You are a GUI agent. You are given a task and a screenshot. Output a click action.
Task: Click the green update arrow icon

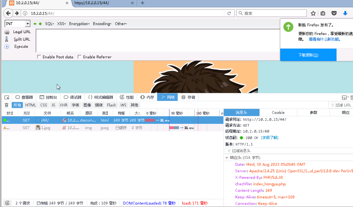(288, 27)
